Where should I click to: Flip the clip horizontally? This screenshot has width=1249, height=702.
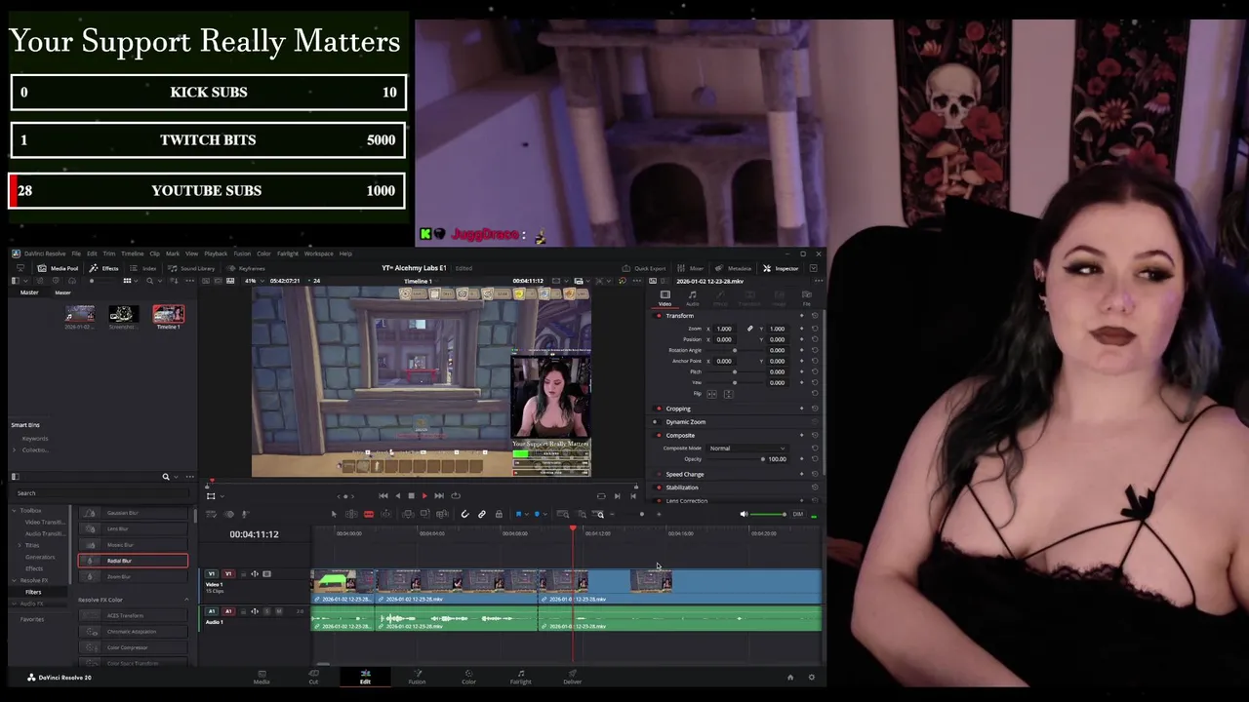coord(711,394)
